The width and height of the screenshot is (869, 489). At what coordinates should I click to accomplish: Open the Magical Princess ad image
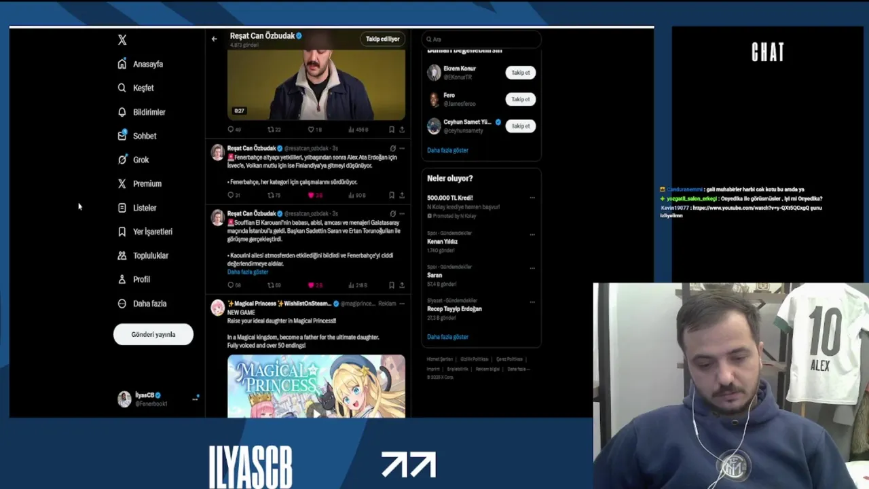316,386
